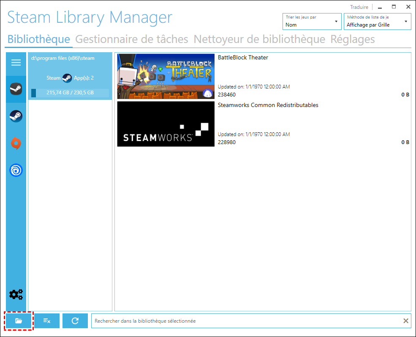This screenshot has height=337, width=416.
Task: Click the BattleBlock Theater thumbnail
Action: 166,76
